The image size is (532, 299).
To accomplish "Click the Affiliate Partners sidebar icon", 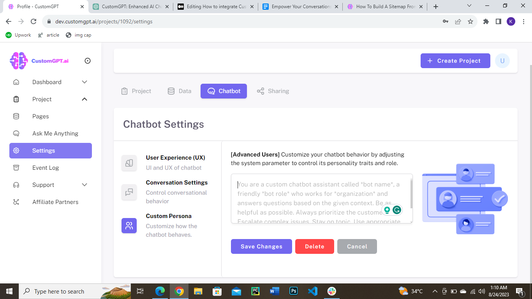I will (16, 202).
